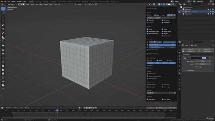Toggle the Relationship Lines checkbox

tap(147, 31)
